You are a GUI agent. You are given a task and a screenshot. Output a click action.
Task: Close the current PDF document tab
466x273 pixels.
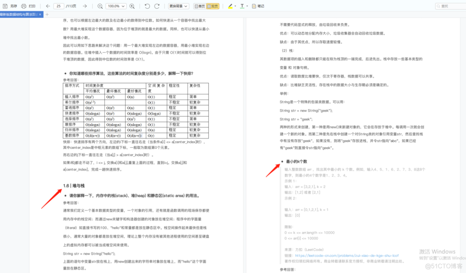coord(40,15)
